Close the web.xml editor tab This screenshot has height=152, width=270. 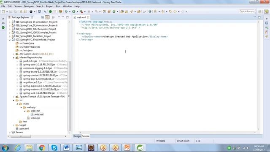tap(88, 17)
